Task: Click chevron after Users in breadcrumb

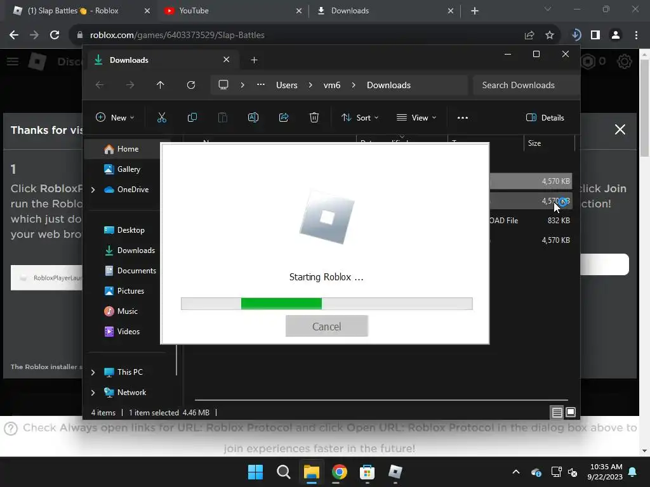Action: click(310, 85)
